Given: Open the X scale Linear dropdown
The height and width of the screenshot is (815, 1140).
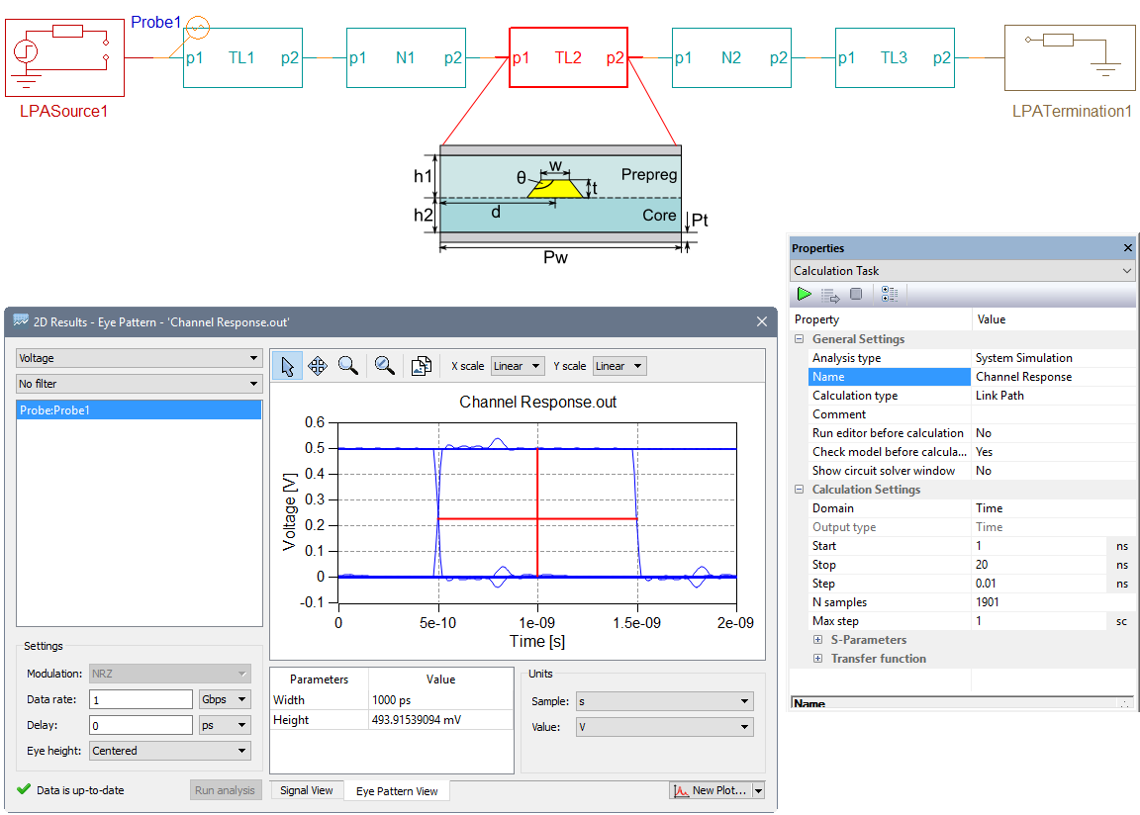Looking at the screenshot, I should coord(518,366).
